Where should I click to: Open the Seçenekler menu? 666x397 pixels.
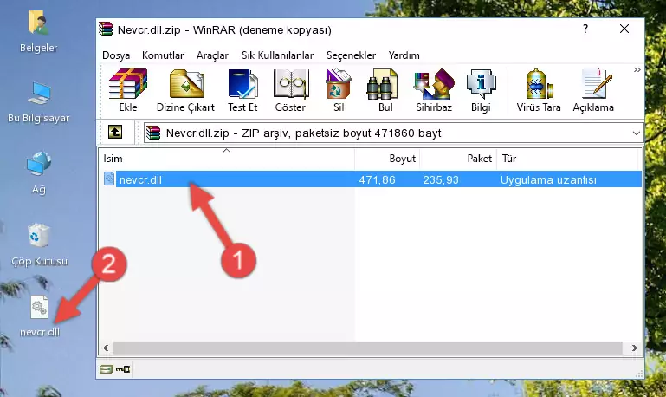(x=351, y=55)
